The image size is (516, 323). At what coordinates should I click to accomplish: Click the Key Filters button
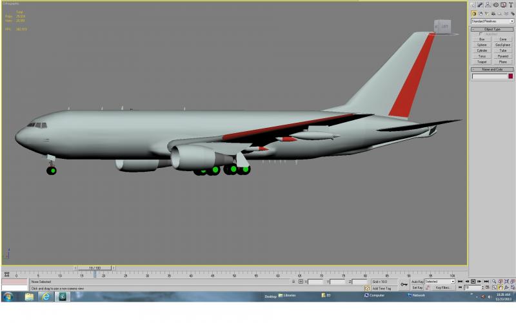[442, 287]
